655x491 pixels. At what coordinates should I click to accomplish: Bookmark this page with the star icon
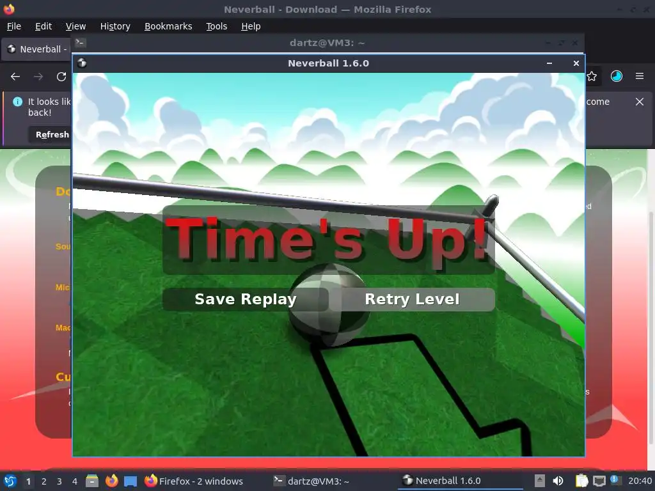point(592,77)
